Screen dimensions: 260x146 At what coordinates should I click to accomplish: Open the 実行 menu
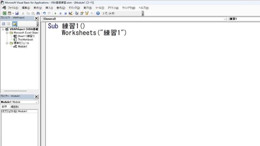(88, 8)
